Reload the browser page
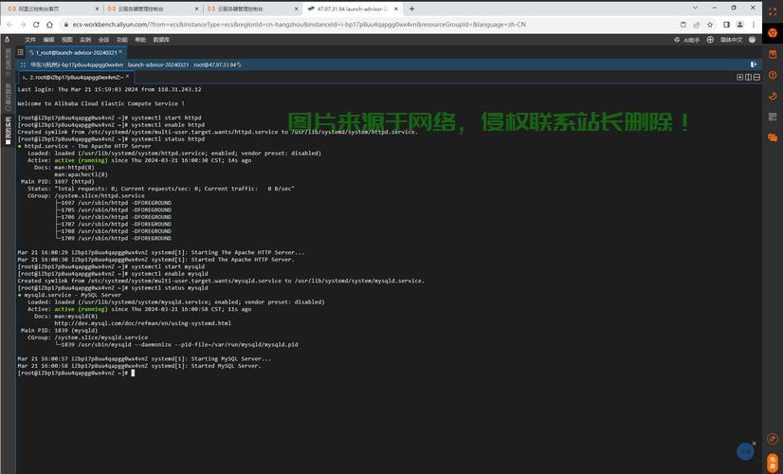Viewport: 783px width, 474px height. (36, 25)
